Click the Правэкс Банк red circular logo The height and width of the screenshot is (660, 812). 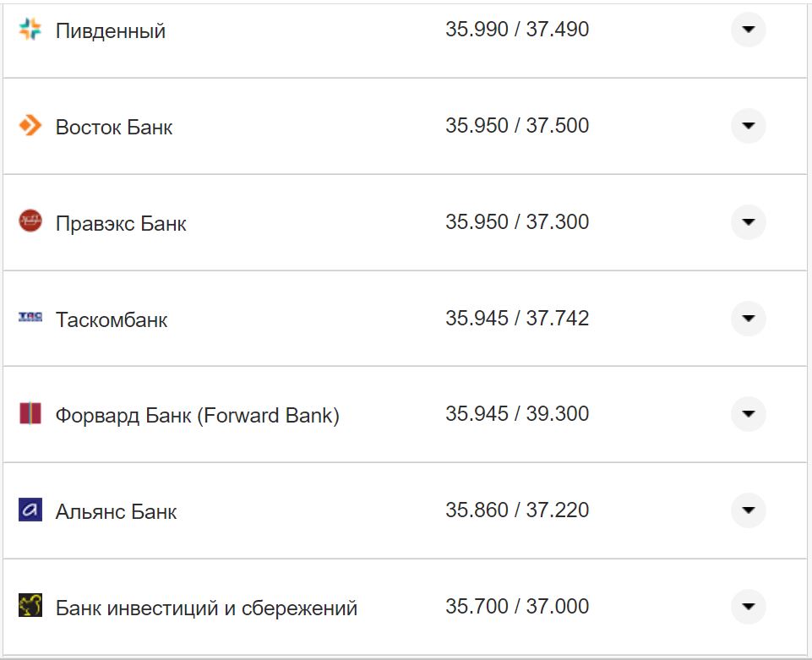click(x=30, y=221)
